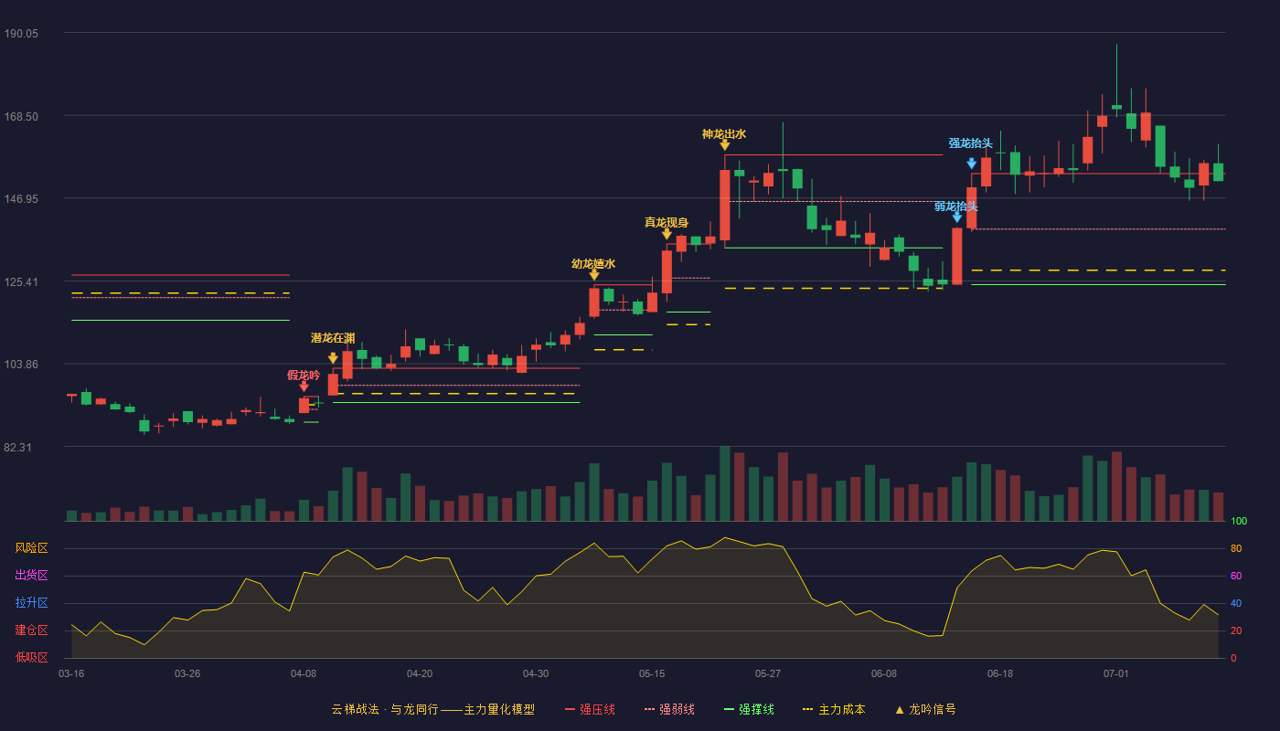Toggle the 主力成本 legend series

coord(834,709)
